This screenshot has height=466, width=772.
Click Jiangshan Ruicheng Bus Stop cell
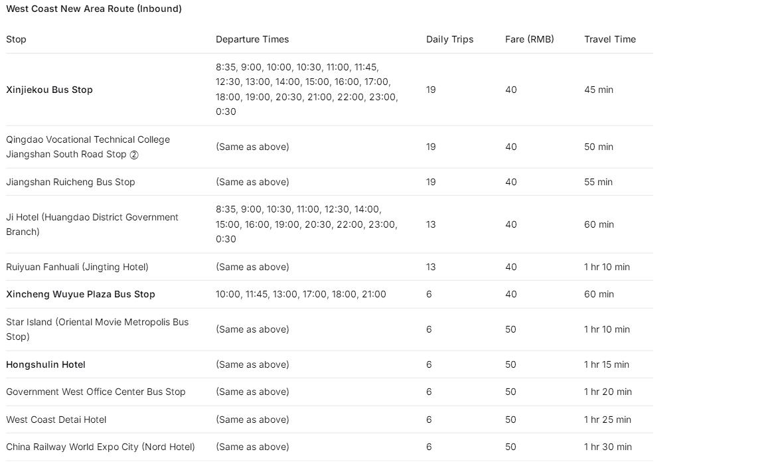coord(70,182)
